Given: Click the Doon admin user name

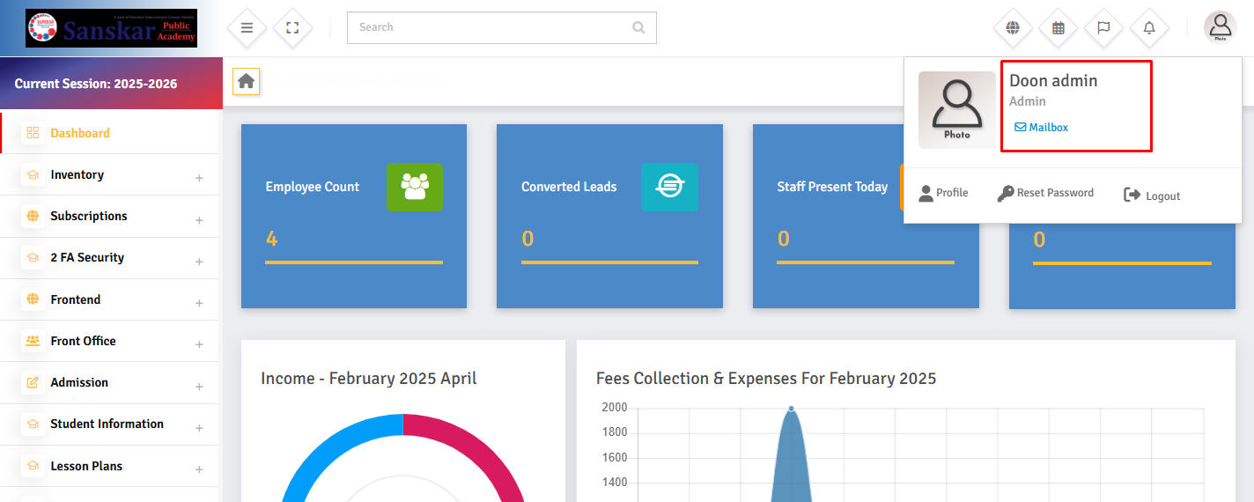Looking at the screenshot, I should [1053, 81].
